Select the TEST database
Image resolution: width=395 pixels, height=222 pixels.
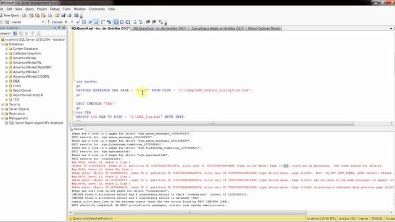pos(16,100)
